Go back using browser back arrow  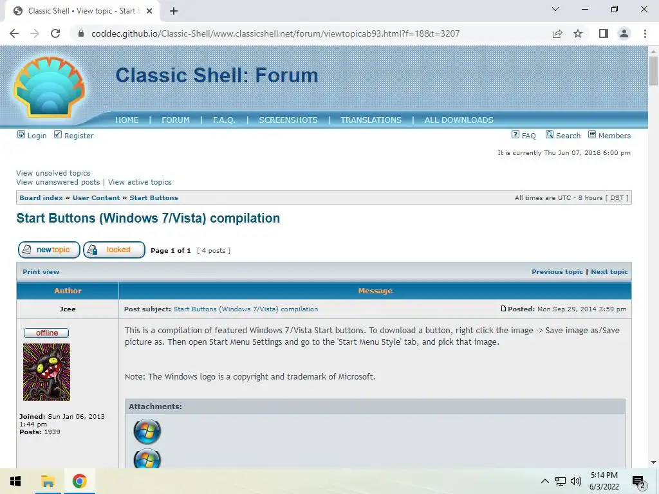coord(14,33)
